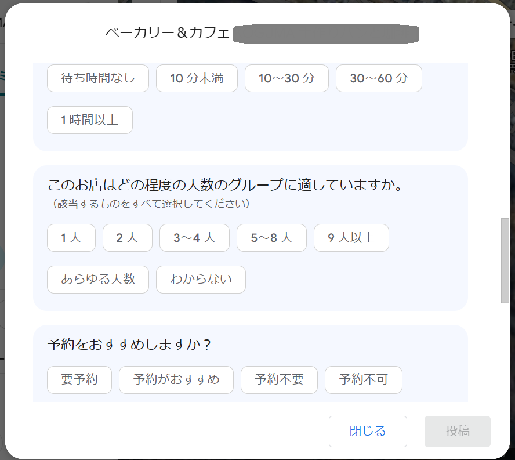Select the 1 時間以上 wait chip
The height and width of the screenshot is (460, 515).
click(x=90, y=120)
